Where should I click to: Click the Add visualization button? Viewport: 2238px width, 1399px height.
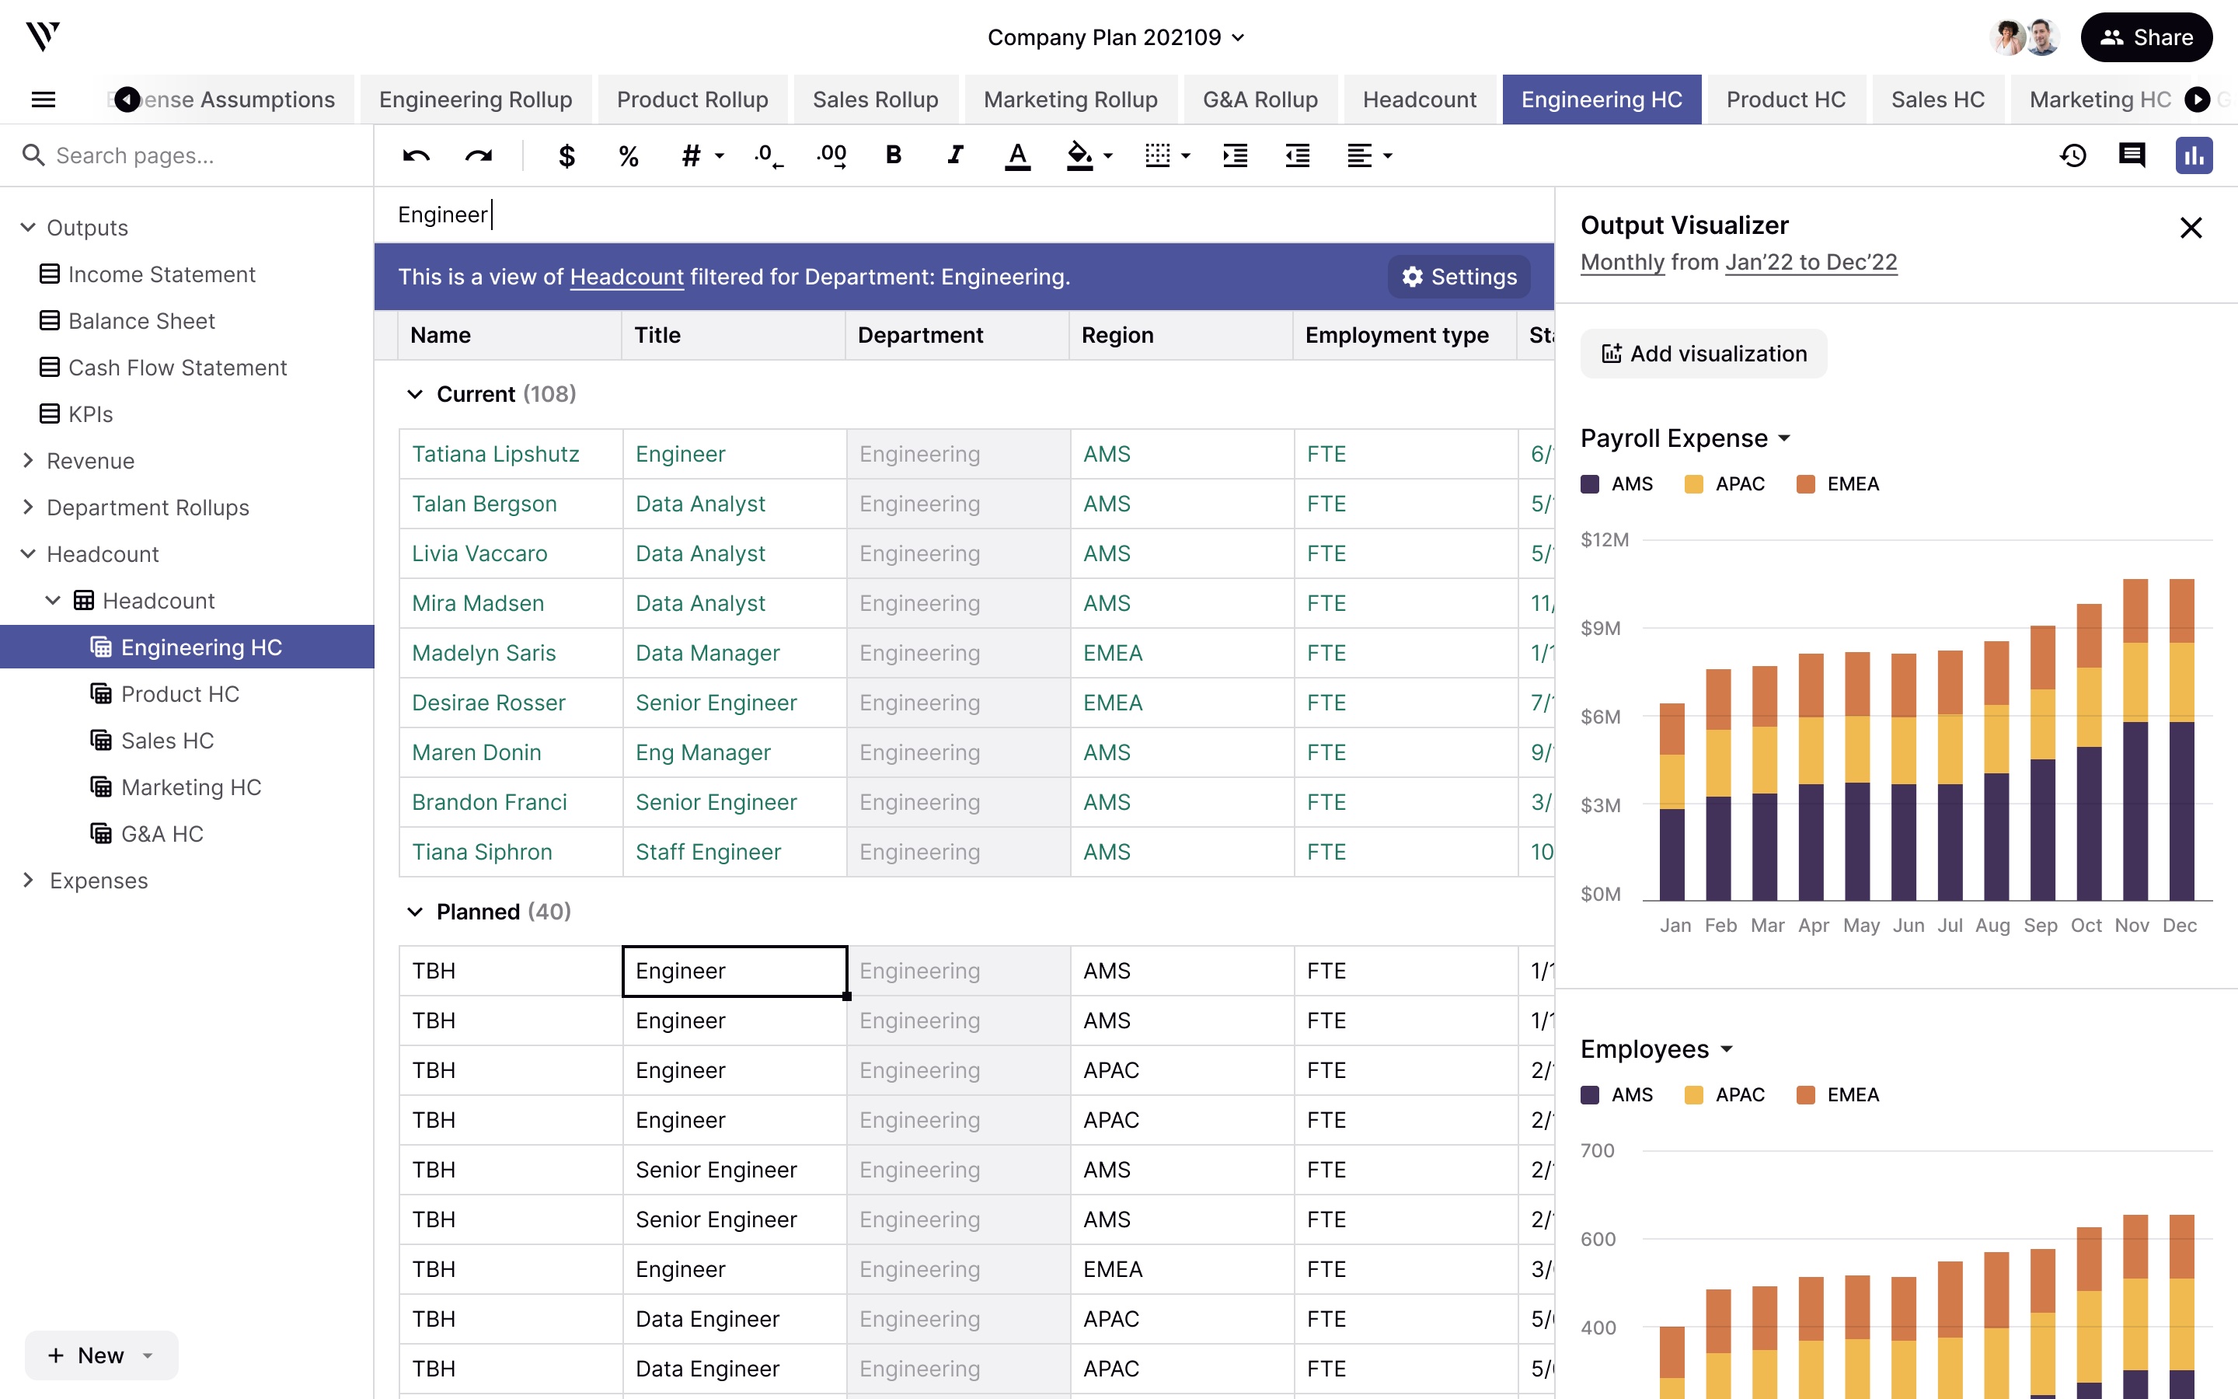[1703, 354]
